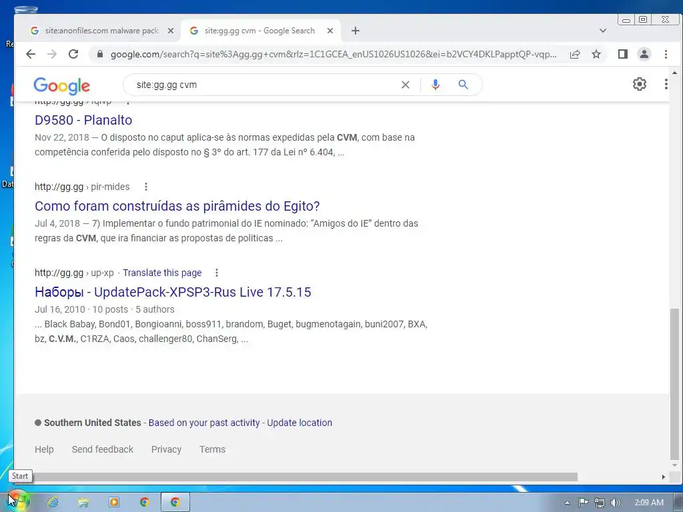Expand the tab search dropdown arrow
This screenshot has width=683, height=512.
[603, 31]
